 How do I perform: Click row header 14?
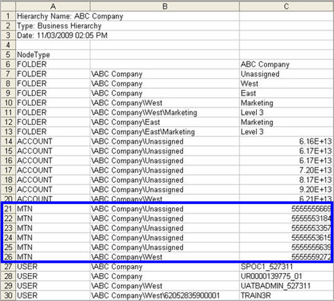point(8,141)
